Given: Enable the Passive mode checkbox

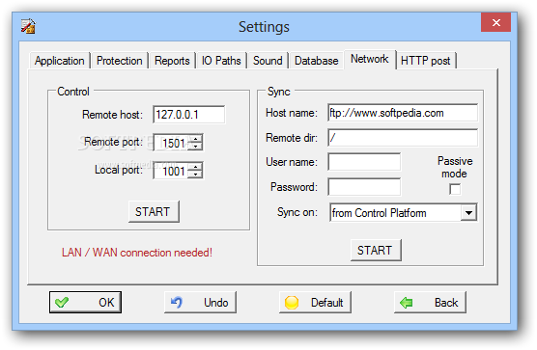Looking at the screenshot, I should click(x=455, y=189).
